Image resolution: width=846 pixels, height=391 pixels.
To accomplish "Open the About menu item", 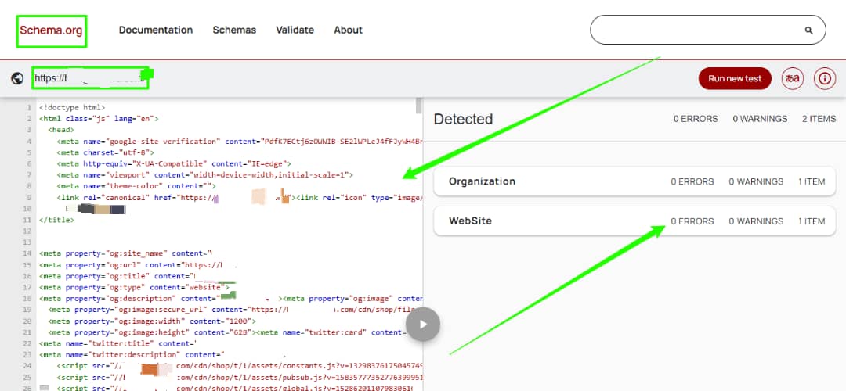I will pyautogui.click(x=348, y=30).
